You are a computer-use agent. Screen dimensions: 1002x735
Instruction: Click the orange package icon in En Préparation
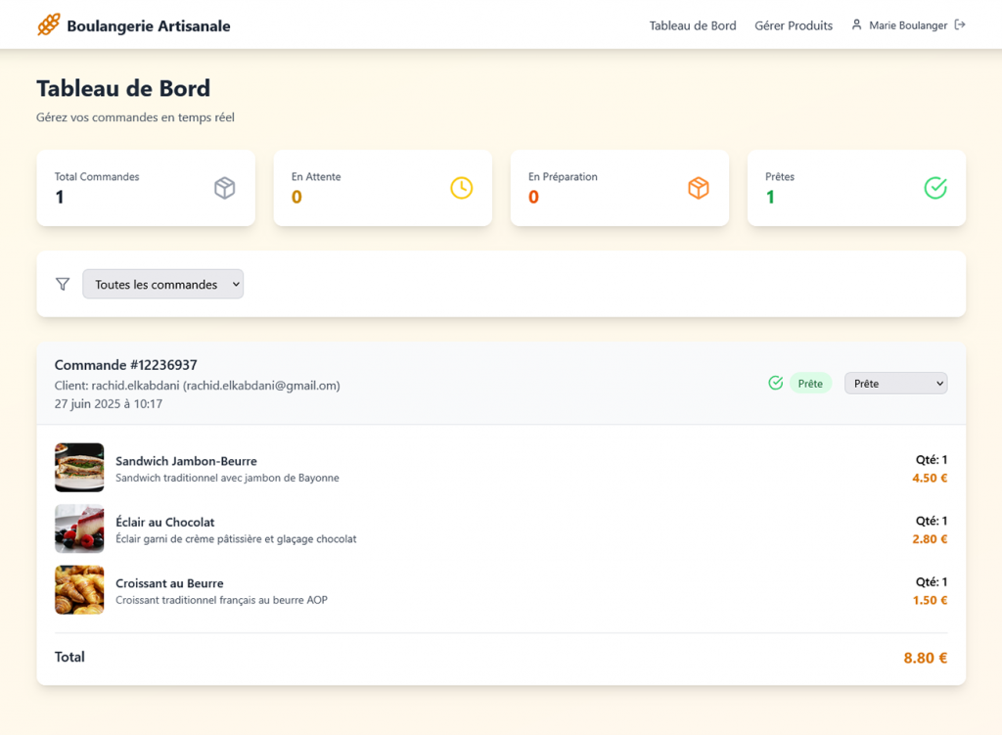(x=699, y=188)
